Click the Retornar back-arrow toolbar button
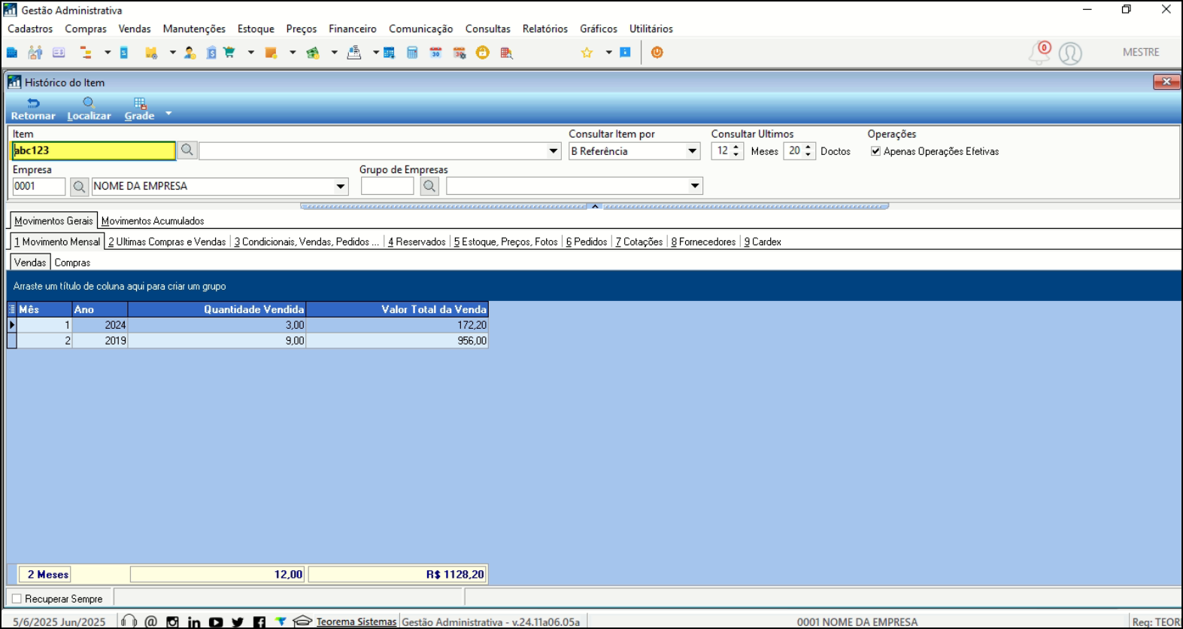Screen dimensions: 1183x629 pos(33,109)
